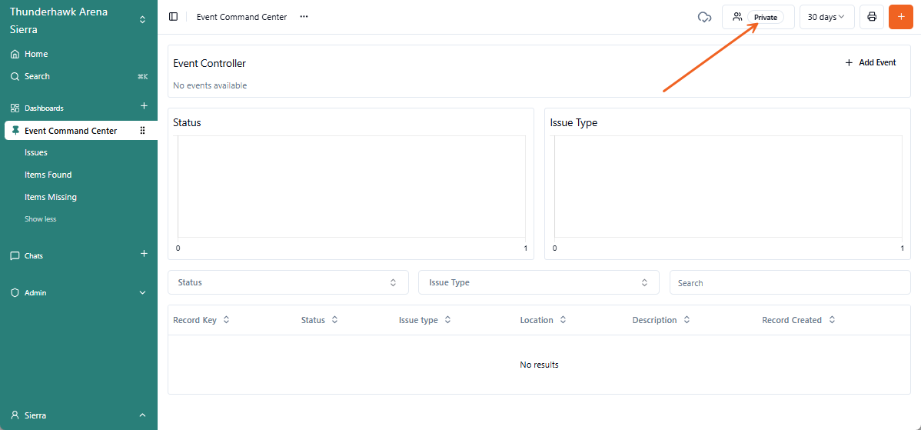Screen dimensions: 921x430
Task: Click the Add Event button
Action: [x=870, y=62]
